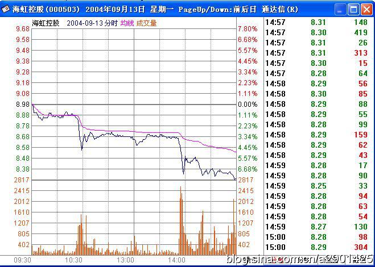Click the 8.48 price axis label

tap(23, 158)
